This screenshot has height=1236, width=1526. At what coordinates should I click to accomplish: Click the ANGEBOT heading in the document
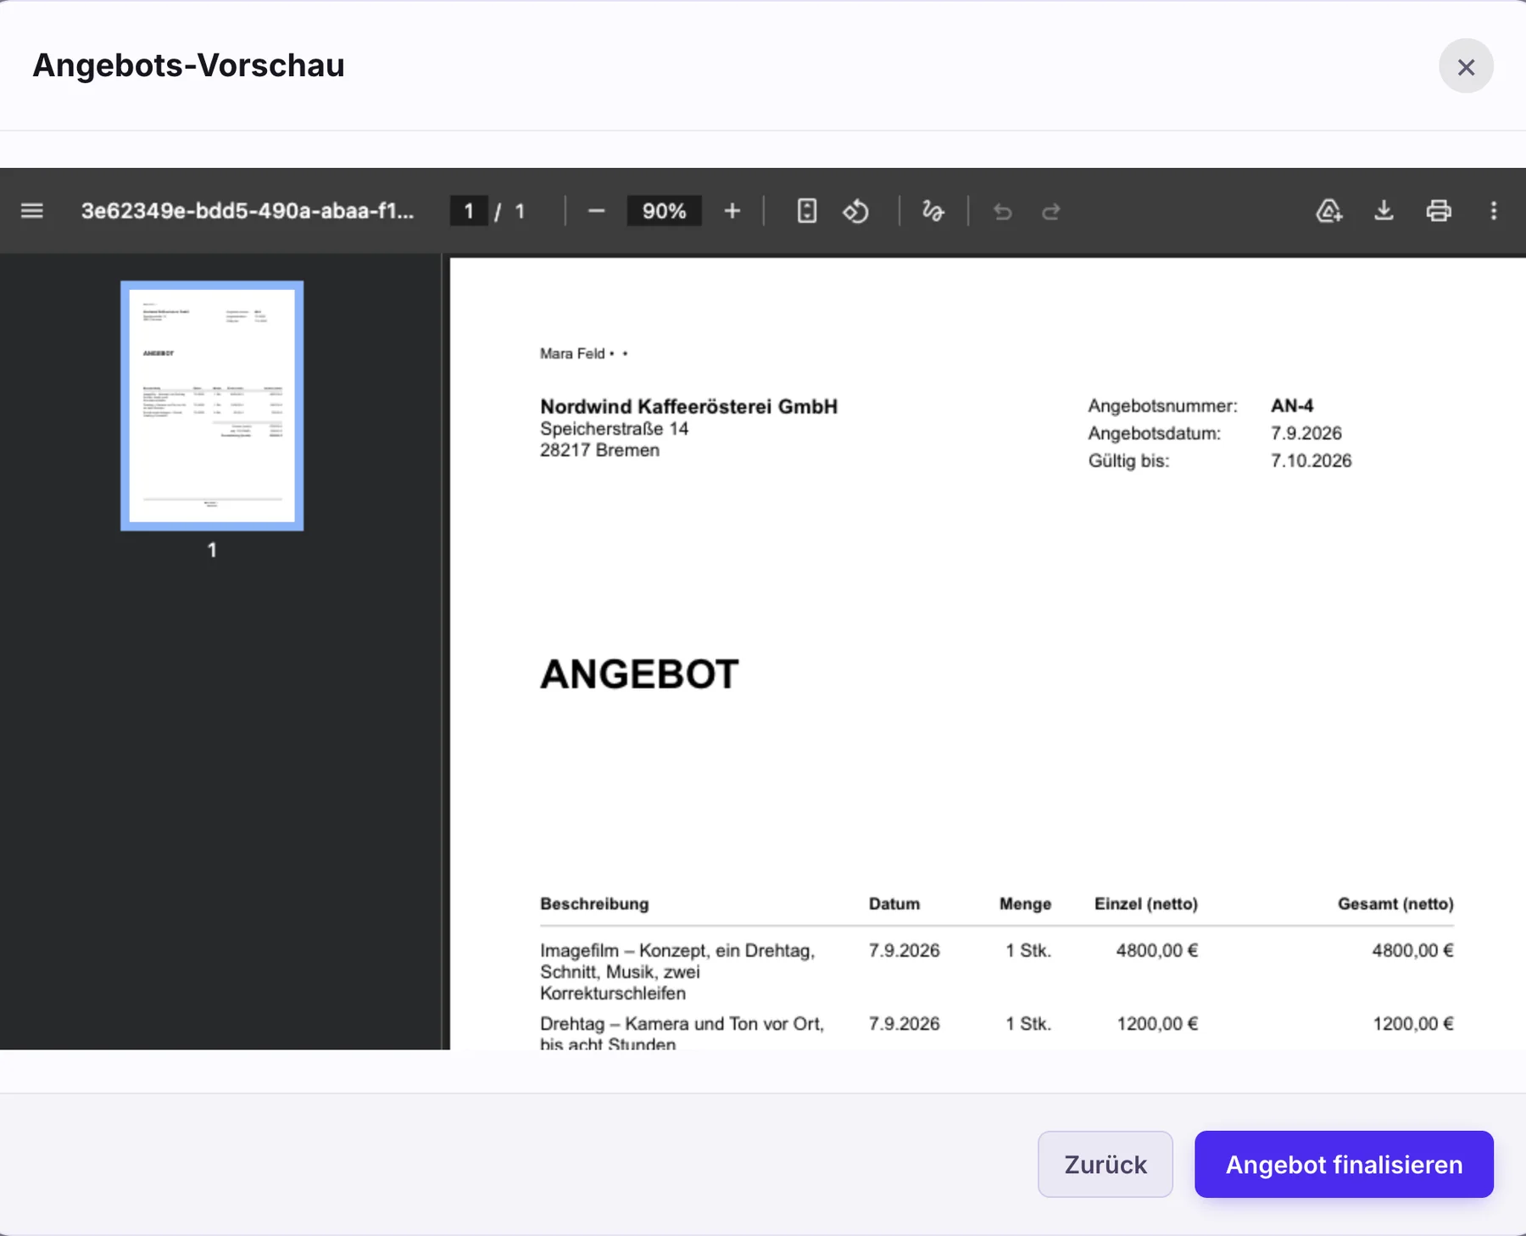point(639,675)
